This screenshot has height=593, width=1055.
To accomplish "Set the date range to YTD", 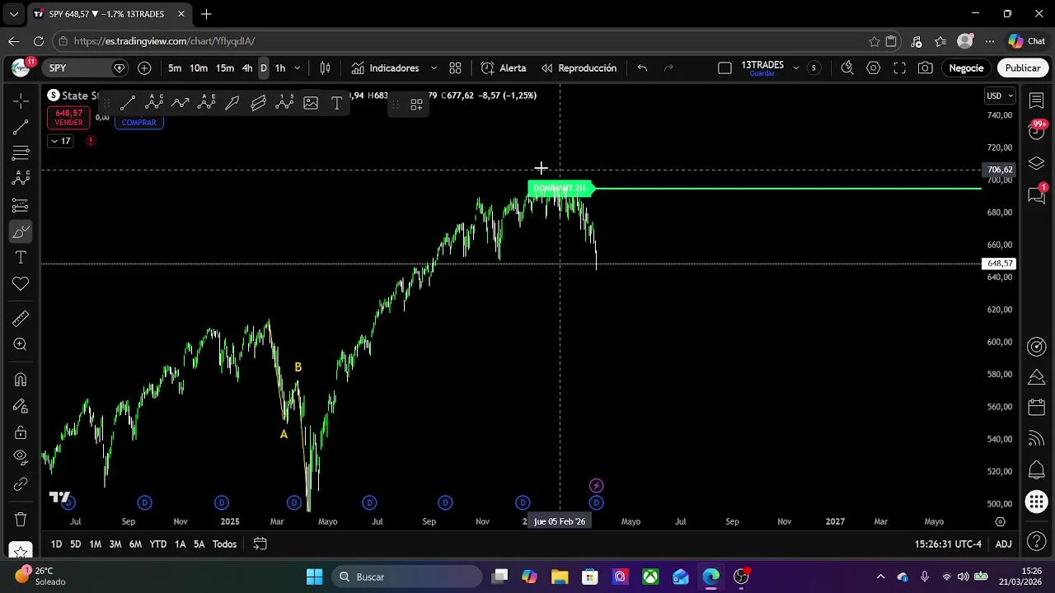I will pos(157,544).
